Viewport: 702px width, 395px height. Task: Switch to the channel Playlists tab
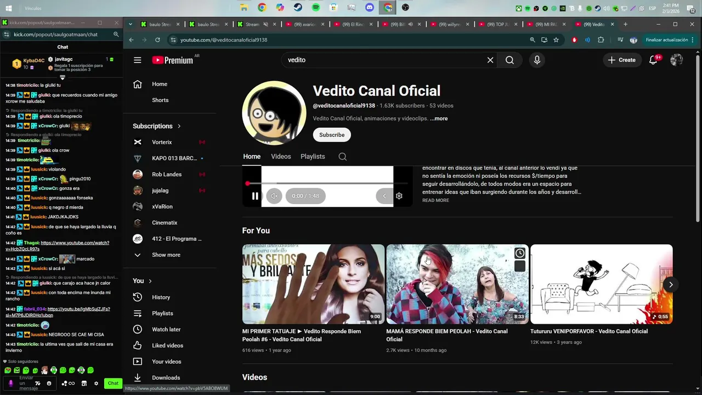[x=313, y=156]
